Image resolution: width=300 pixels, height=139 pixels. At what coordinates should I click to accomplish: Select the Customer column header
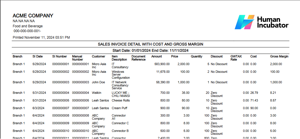(x=98, y=57)
